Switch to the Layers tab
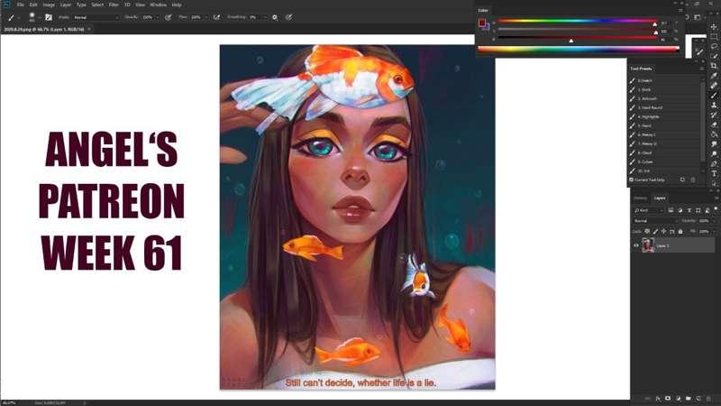Image resolution: width=721 pixels, height=406 pixels. click(660, 198)
